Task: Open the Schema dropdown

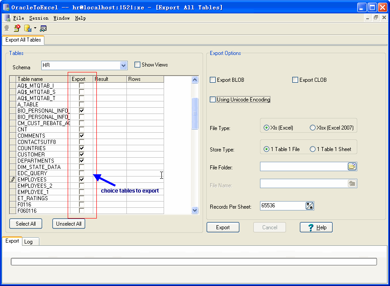Action: 123,66
